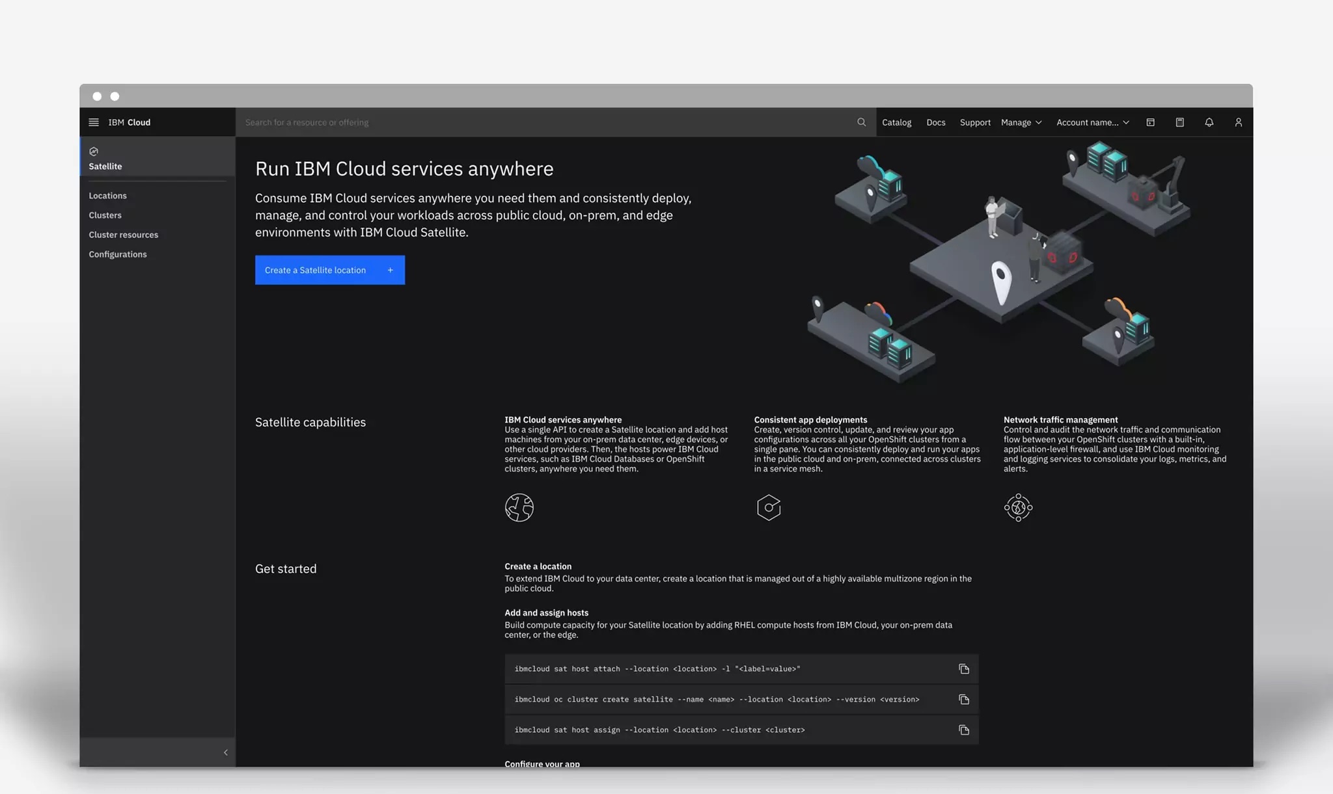Click the 'IBM Cloud services anywhere' title
Screen dimensions: 1333x794
click(x=563, y=419)
